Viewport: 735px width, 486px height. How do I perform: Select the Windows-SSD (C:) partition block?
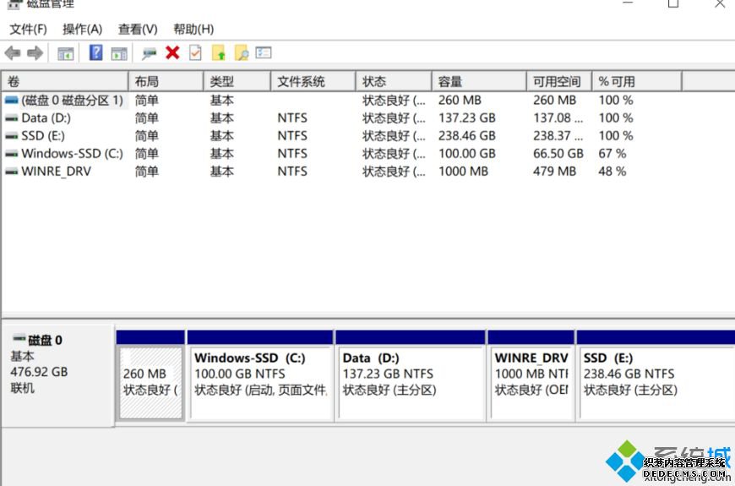click(x=260, y=375)
